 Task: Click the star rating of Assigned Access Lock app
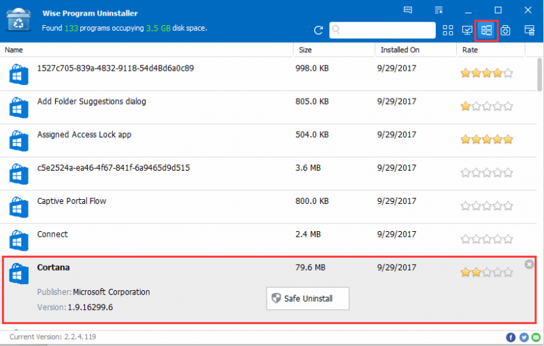pyautogui.click(x=487, y=139)
